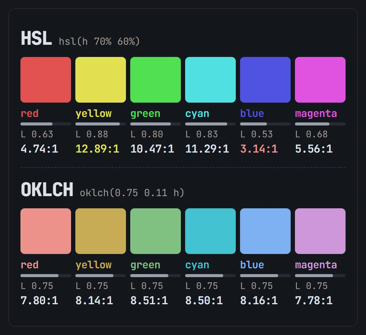This screenshot has height=335, width=366.
Task: Click the L 0.80 value
Action: coord(147,134)
